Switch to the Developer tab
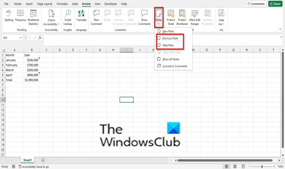 (111, 4)
